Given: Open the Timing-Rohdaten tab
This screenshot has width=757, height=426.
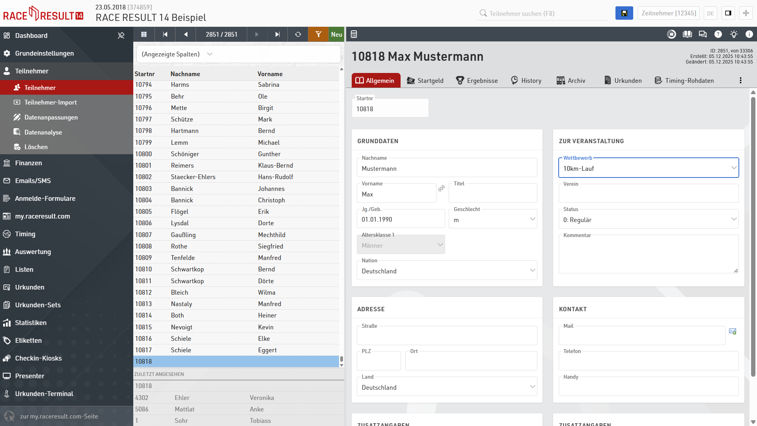Looking at the screenshot, I should [x=684, y=80].
